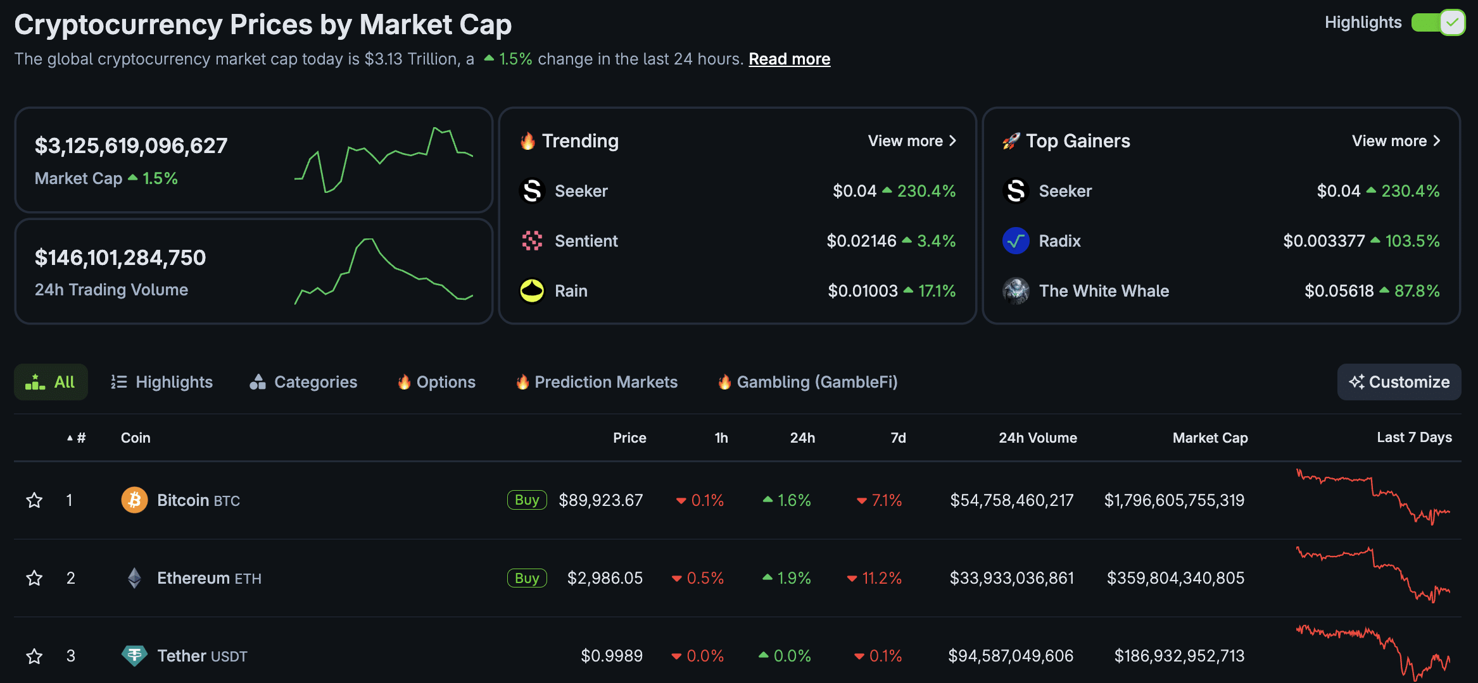Image resolution: width=1478 pixels, height=683 pixels.
Task: Toggle the Highlights switch off
Action: click(1437, 23)
